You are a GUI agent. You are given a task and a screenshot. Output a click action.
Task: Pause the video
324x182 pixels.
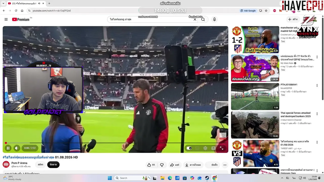tap(8, 148)
